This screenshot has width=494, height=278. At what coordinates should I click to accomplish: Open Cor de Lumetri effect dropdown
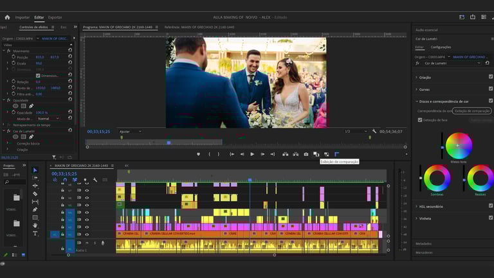point(452,63)
